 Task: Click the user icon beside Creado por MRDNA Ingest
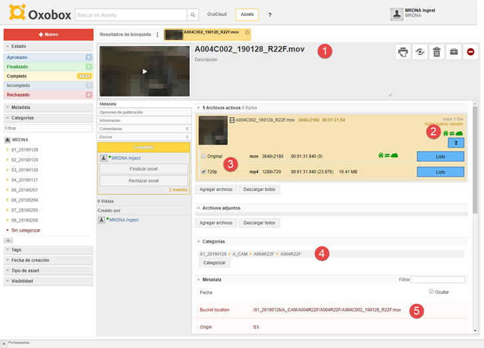pos(101,220)
